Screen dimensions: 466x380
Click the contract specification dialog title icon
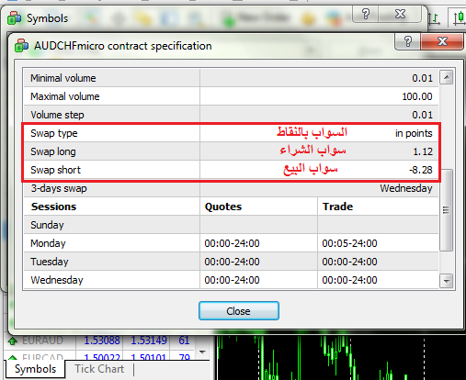click(x=21, y=46)
